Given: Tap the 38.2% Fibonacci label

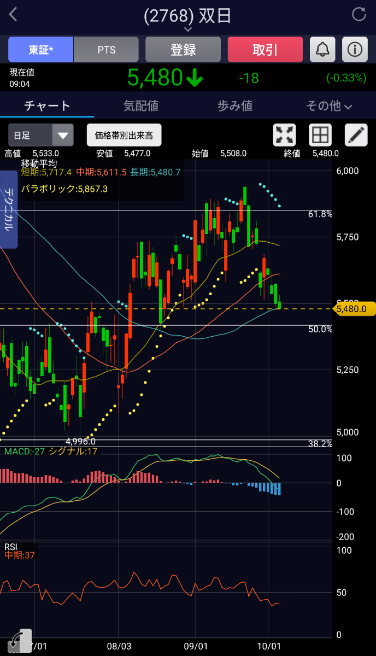Looking at the screenshot, I should pos(320,444).
